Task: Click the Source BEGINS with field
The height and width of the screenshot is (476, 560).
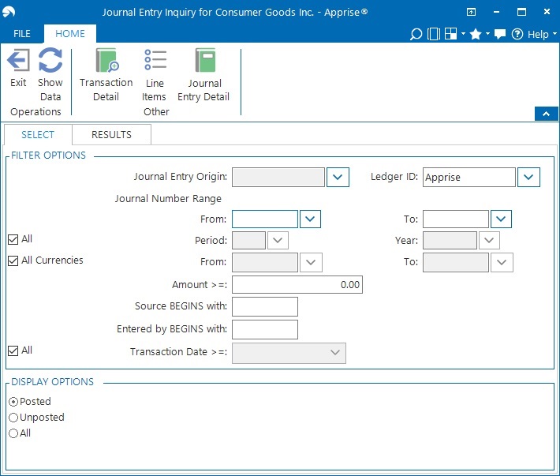Action: point(265,306)
